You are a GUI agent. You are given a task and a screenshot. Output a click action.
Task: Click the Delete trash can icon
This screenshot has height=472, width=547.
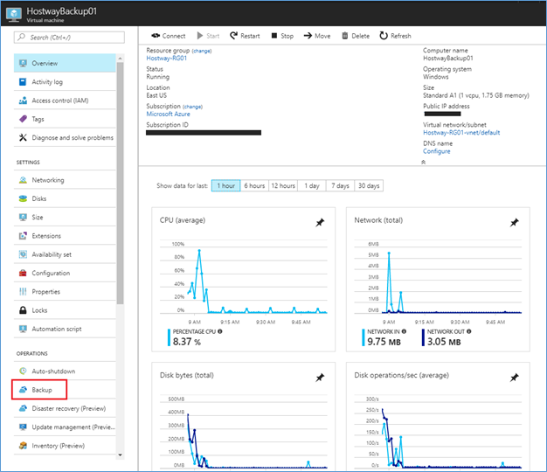point(344,36)
